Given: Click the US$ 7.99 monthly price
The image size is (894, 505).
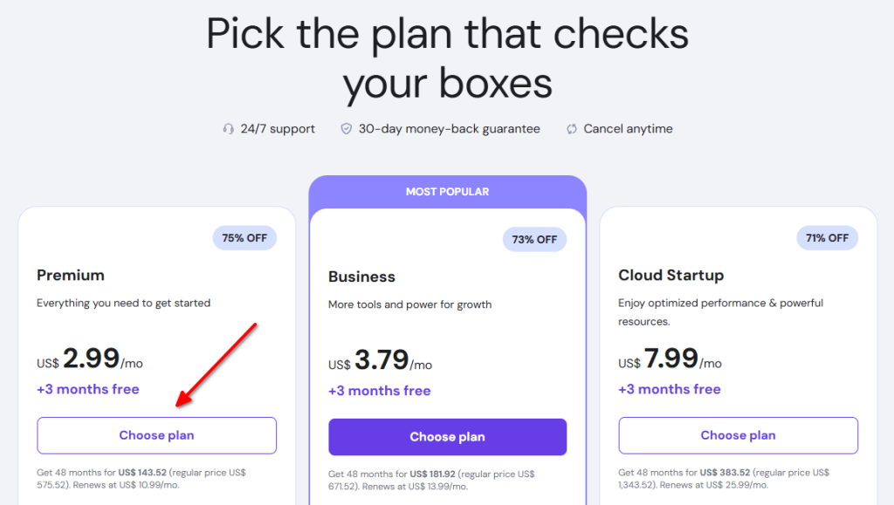Looking at the screenshot, I should click(x=671, y=358).
